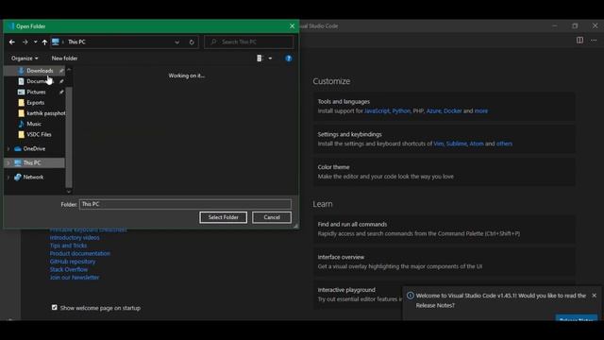Image resolution: width=604 pixels, height=340 pixels.
Task: Change the view layout icon
Action: pos(260,59)
